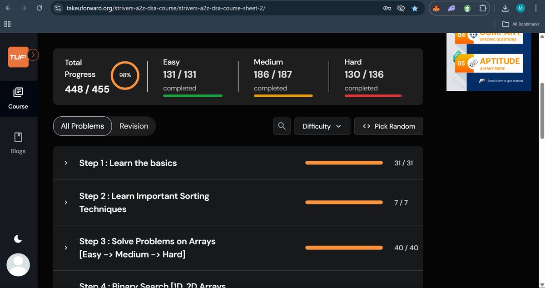
Task: Open All Bookmarks folder
Action: (521, 24)
